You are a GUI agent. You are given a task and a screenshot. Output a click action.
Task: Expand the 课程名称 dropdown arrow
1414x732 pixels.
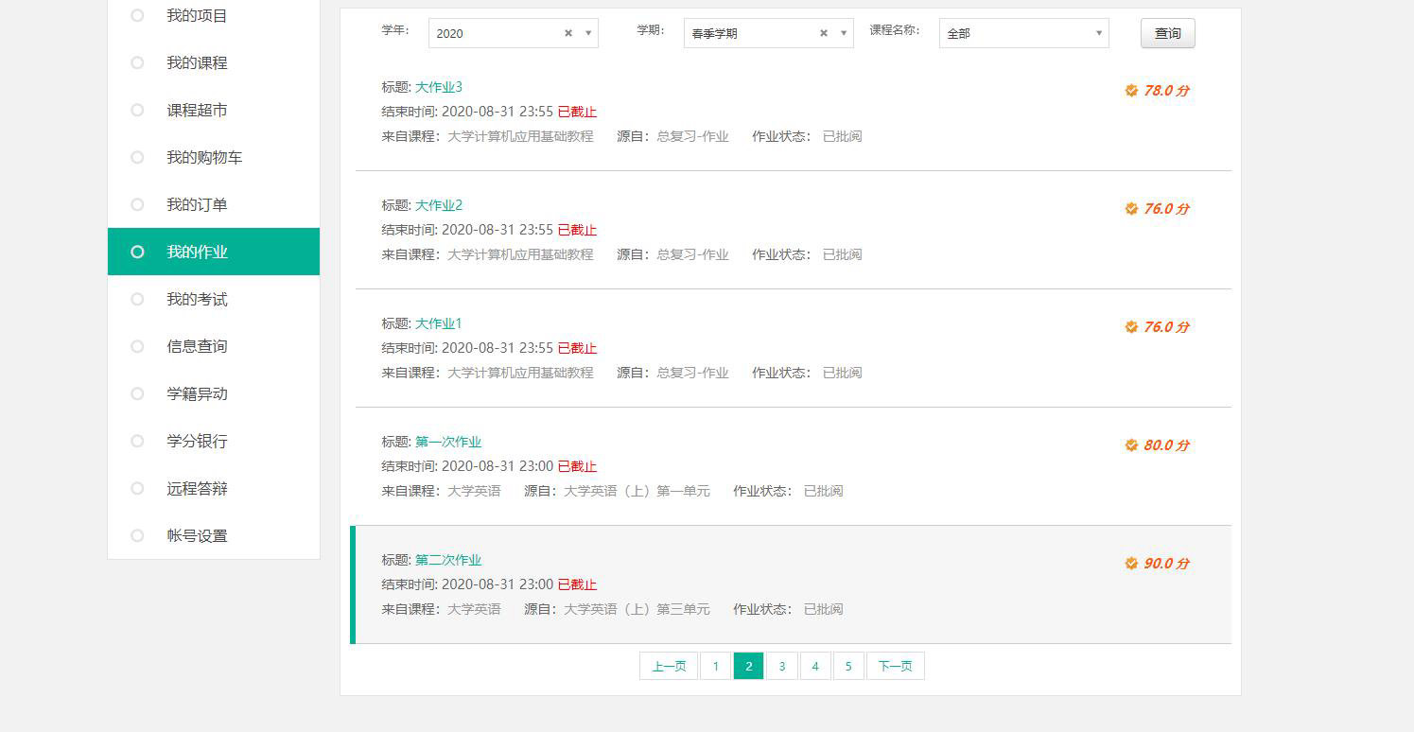pos(1099,33)
